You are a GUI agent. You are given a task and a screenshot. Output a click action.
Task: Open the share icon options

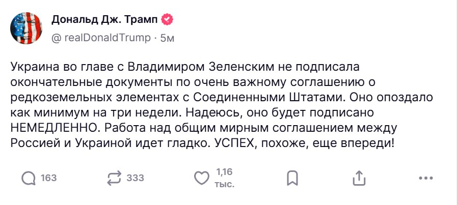tap(359, 178)
